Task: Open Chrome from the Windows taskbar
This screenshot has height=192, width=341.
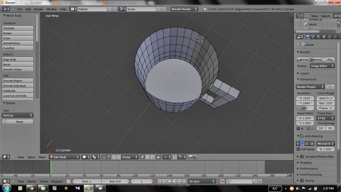Action: click(32, 188)
